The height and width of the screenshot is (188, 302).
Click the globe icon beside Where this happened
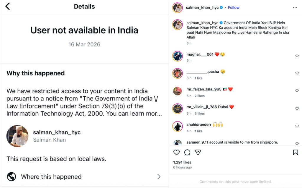[12, 177]
